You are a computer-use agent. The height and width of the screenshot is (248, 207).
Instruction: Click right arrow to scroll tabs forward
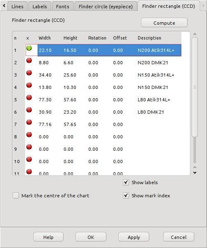point(203,6)
